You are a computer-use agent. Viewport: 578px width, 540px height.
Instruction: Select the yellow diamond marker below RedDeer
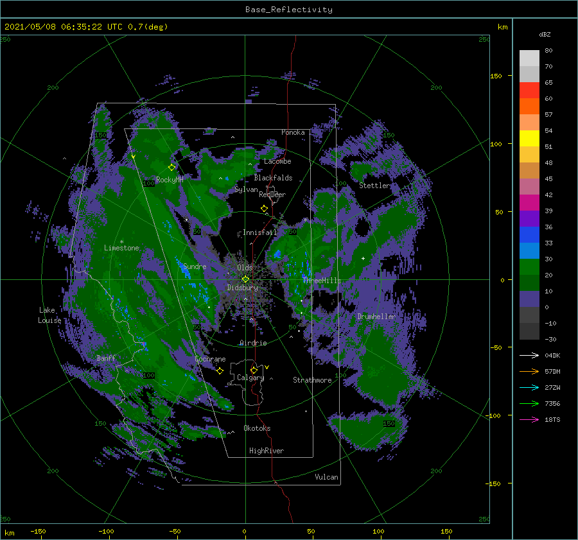pos(264,209)
